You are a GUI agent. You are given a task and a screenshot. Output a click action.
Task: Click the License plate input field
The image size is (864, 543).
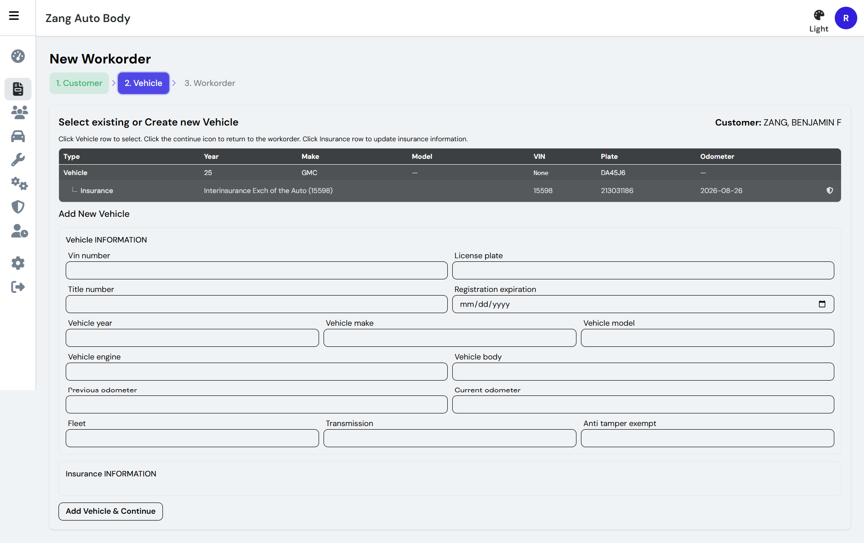643,270
